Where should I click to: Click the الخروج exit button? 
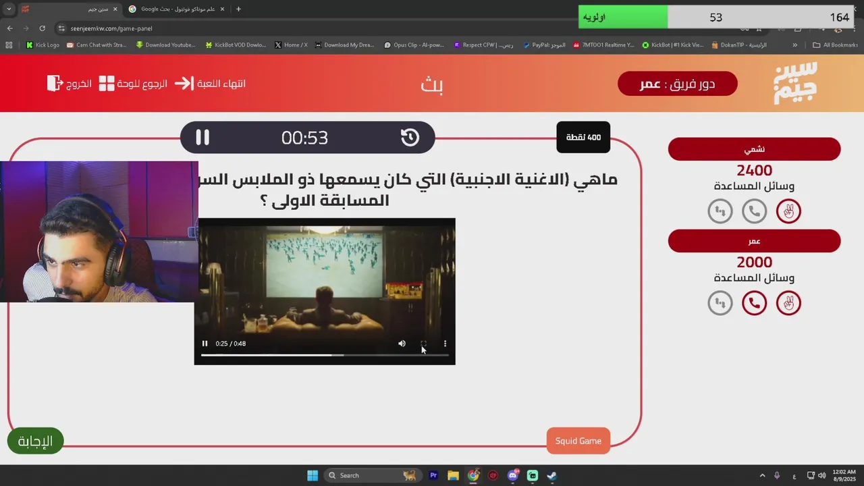click(70, 84)
